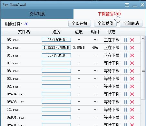Pause the 07.rar task
The width and height of the screenshot is (146, 126).
tap(126, 63)
